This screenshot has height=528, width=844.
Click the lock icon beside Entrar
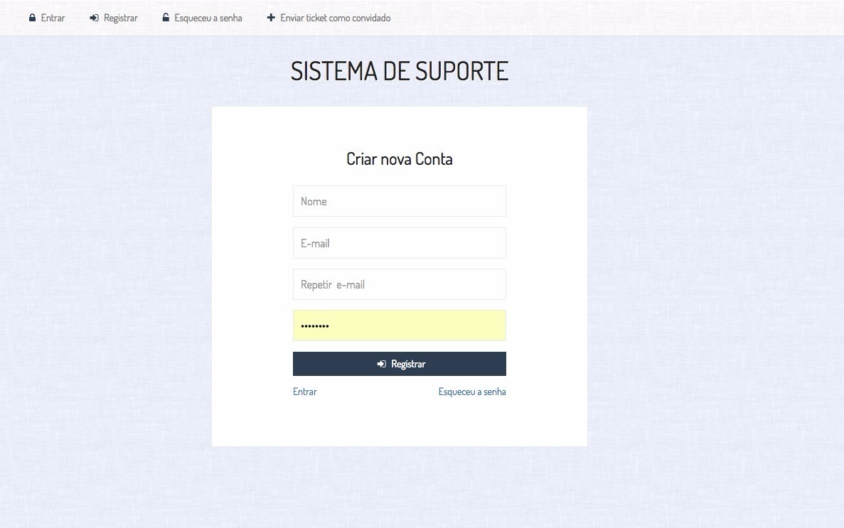(x=32, y=18)
